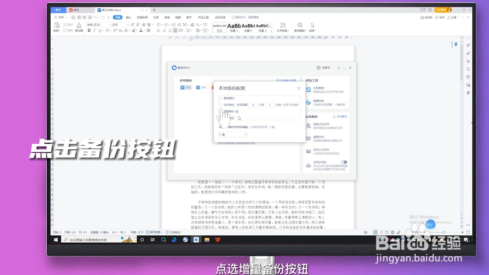Click the zoom slider in status bar
This screenshot has width=489, height=275.
(x=443, y=232)
